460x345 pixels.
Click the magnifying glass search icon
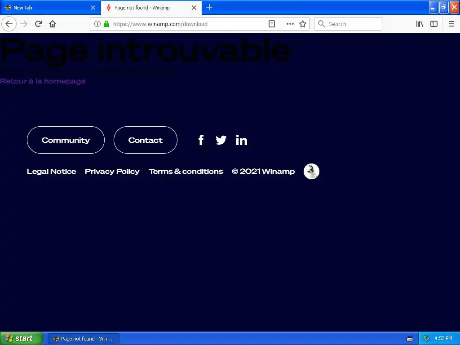coord(322,24)
